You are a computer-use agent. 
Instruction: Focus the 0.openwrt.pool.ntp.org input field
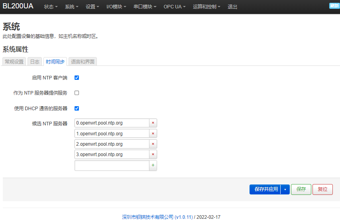(112, 123)
